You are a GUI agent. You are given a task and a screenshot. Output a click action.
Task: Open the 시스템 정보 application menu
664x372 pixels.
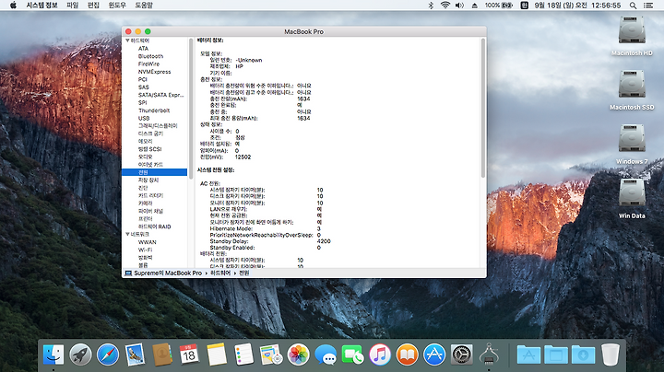point(41,6)
